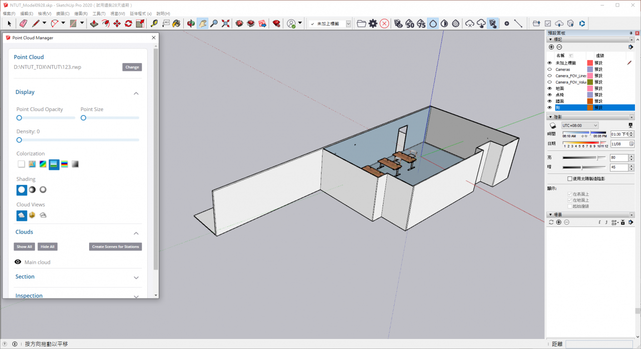Click the Show All clouds button
The image size is (641, 349).
[x=25, y=246]
